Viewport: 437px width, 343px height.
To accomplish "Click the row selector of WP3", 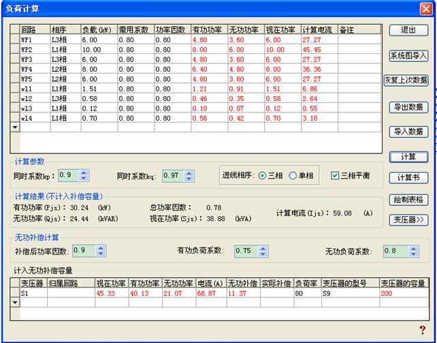I will point(15,59).
